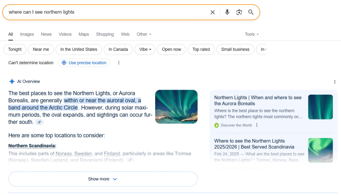Viewport: 341px width, 196px height.
Task: Open 'Northern Lights | When and where to see' result
Action: click(x=258, y=101)
